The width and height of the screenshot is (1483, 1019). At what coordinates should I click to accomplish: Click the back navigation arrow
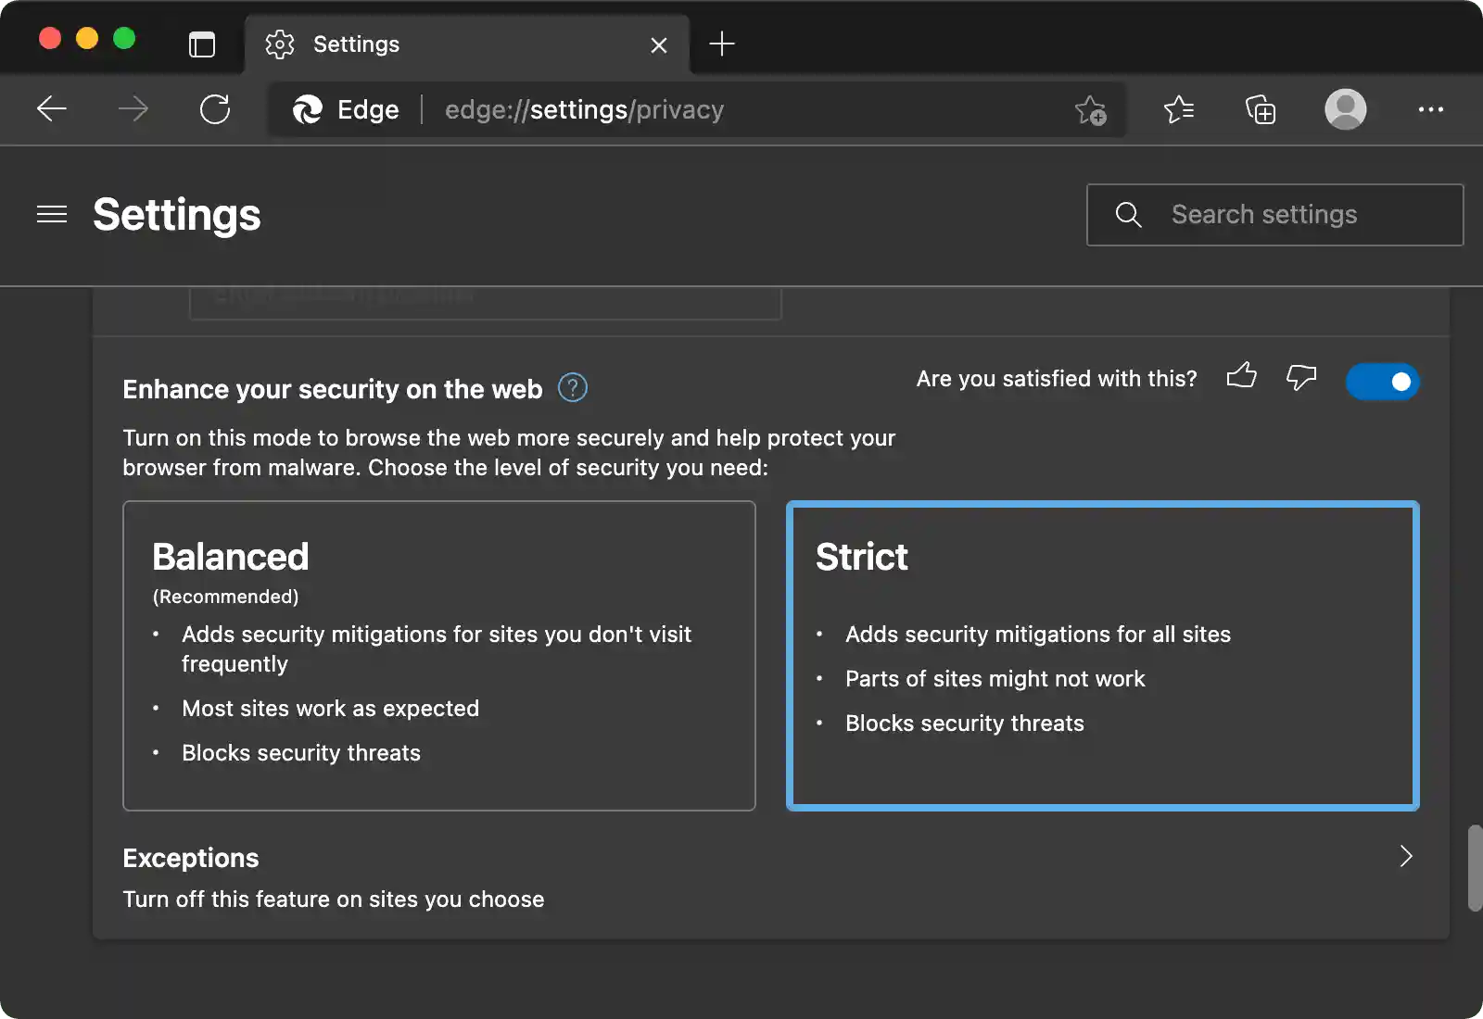[52, 109]
